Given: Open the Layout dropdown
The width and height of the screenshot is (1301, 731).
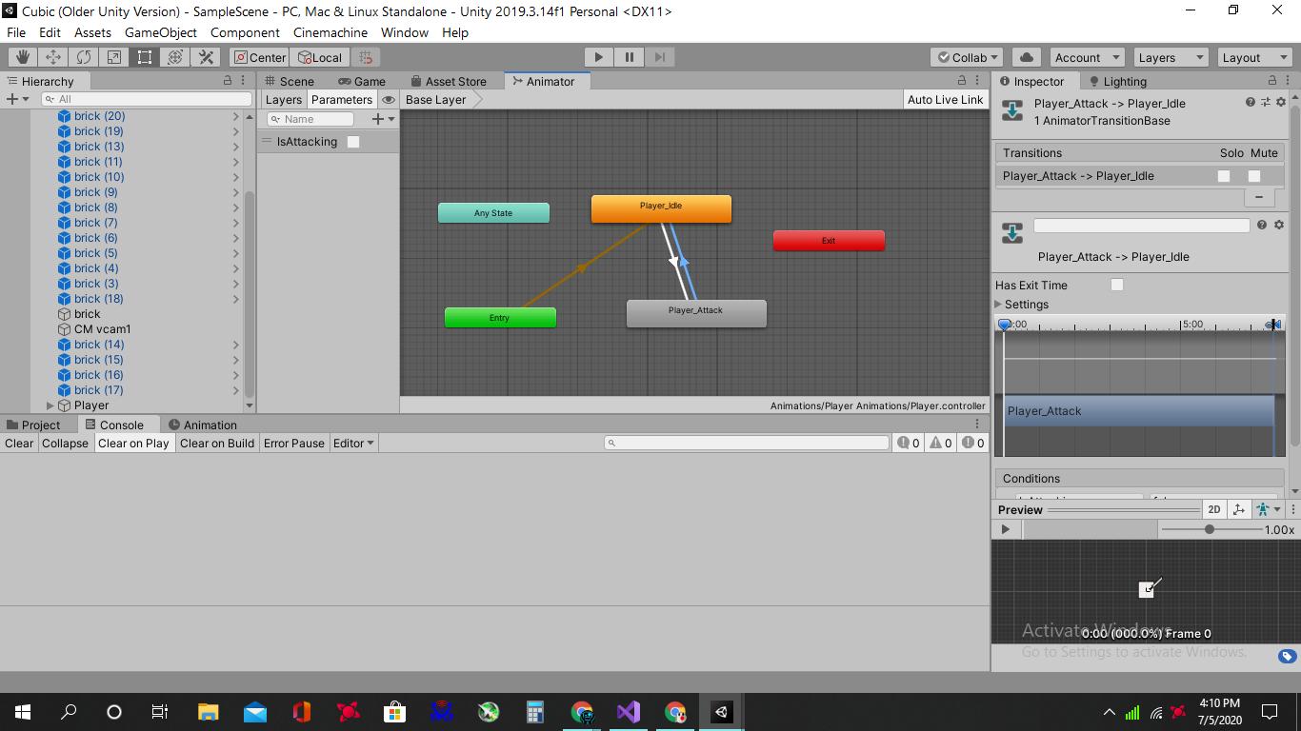Looking at the screenshot, I should [x=1254, y=57].
